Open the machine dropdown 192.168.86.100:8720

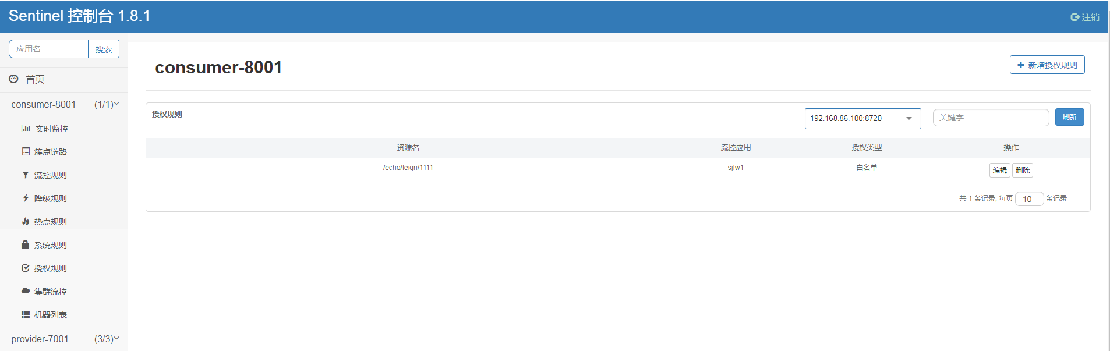pos(862,118)
